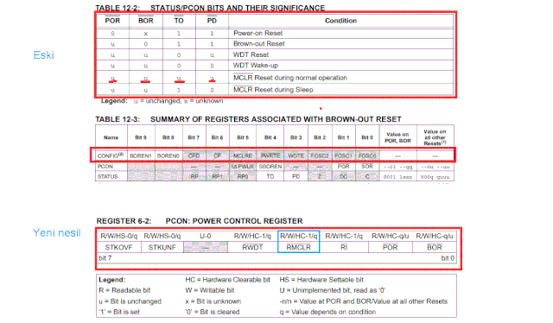Click the "WDTE" cell
This screenshot has width=553, height=323.
point(296,155)
